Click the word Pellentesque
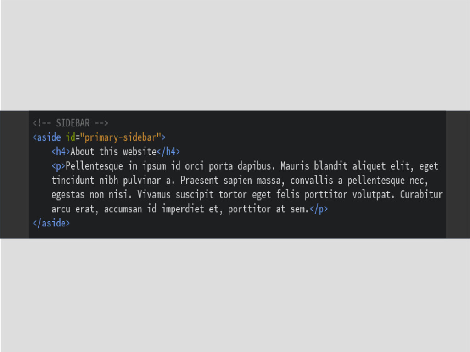The image size is (470, 352). click(x=94, y=166)
